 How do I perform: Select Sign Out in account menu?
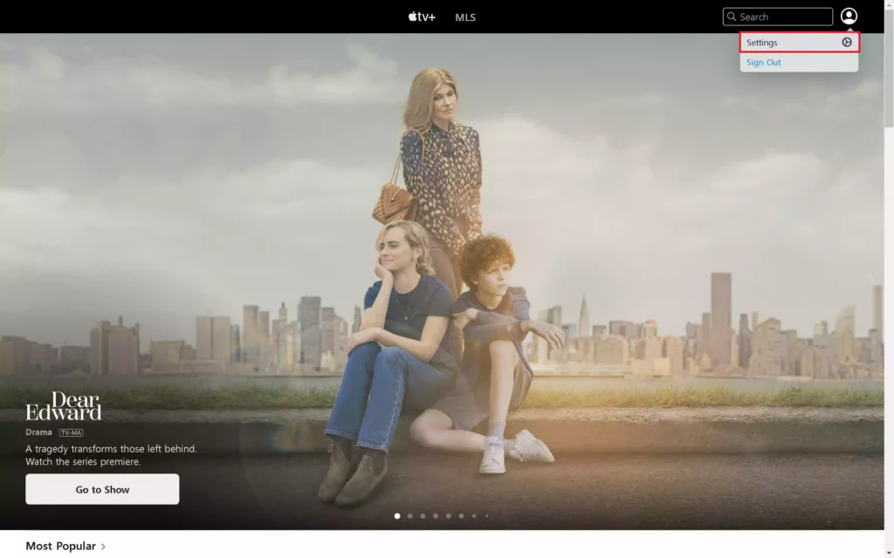pos(763,63)
